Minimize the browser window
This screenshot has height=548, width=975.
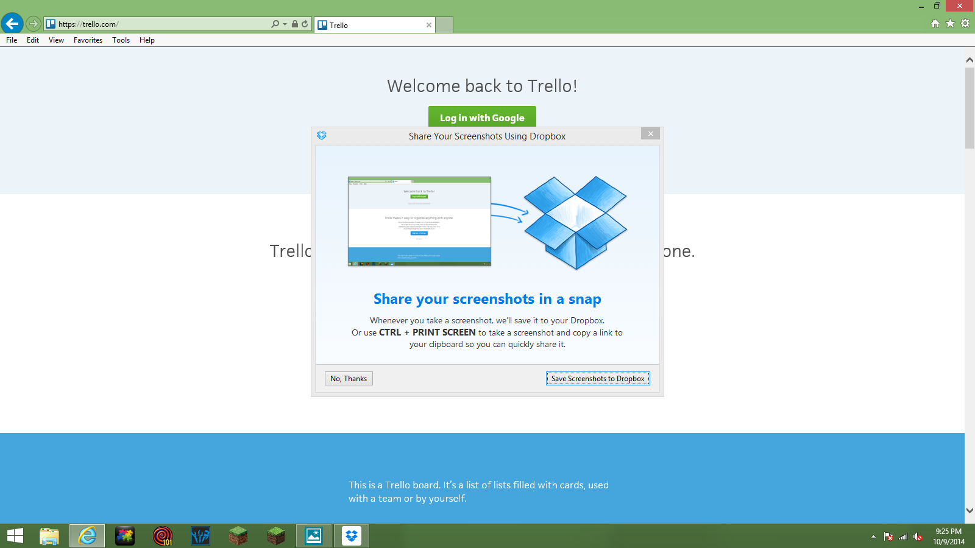[921, 6]
